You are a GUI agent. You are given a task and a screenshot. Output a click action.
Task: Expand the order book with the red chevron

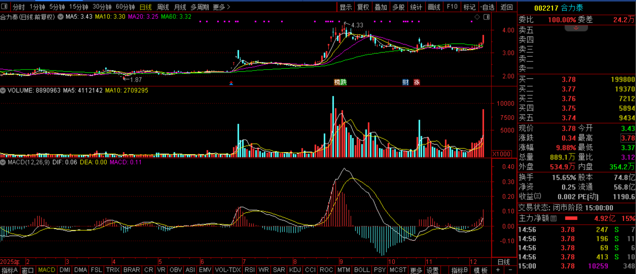pyautogui.click(x=576, y=28)
